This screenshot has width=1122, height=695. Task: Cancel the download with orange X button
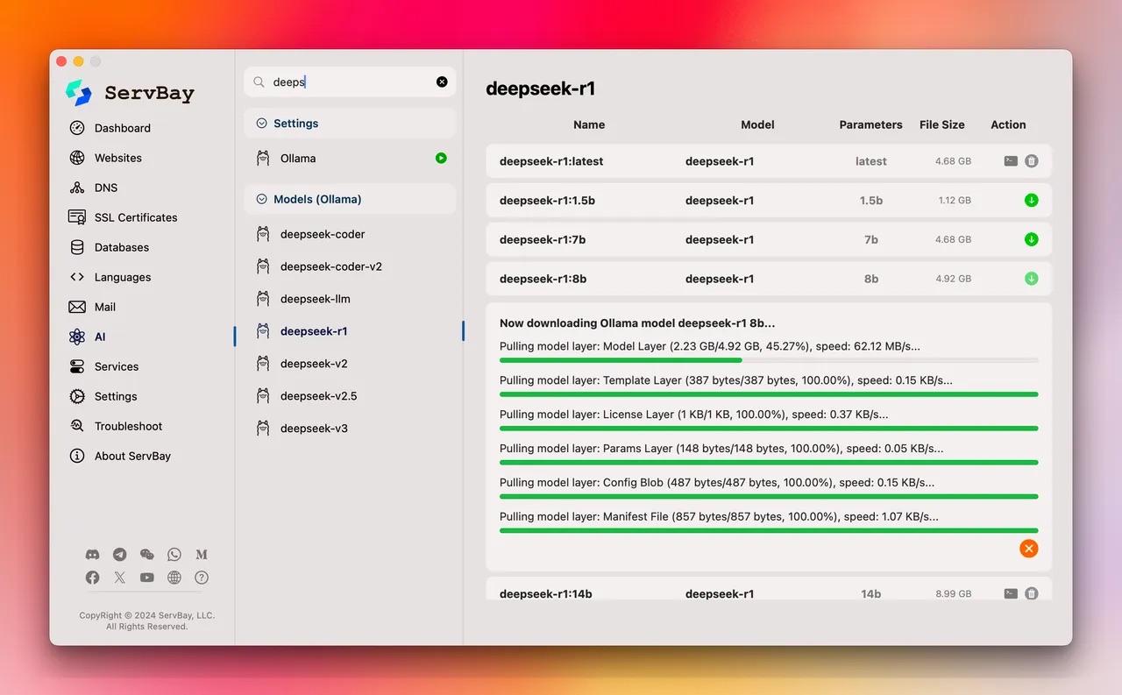tap(1029, 549)
